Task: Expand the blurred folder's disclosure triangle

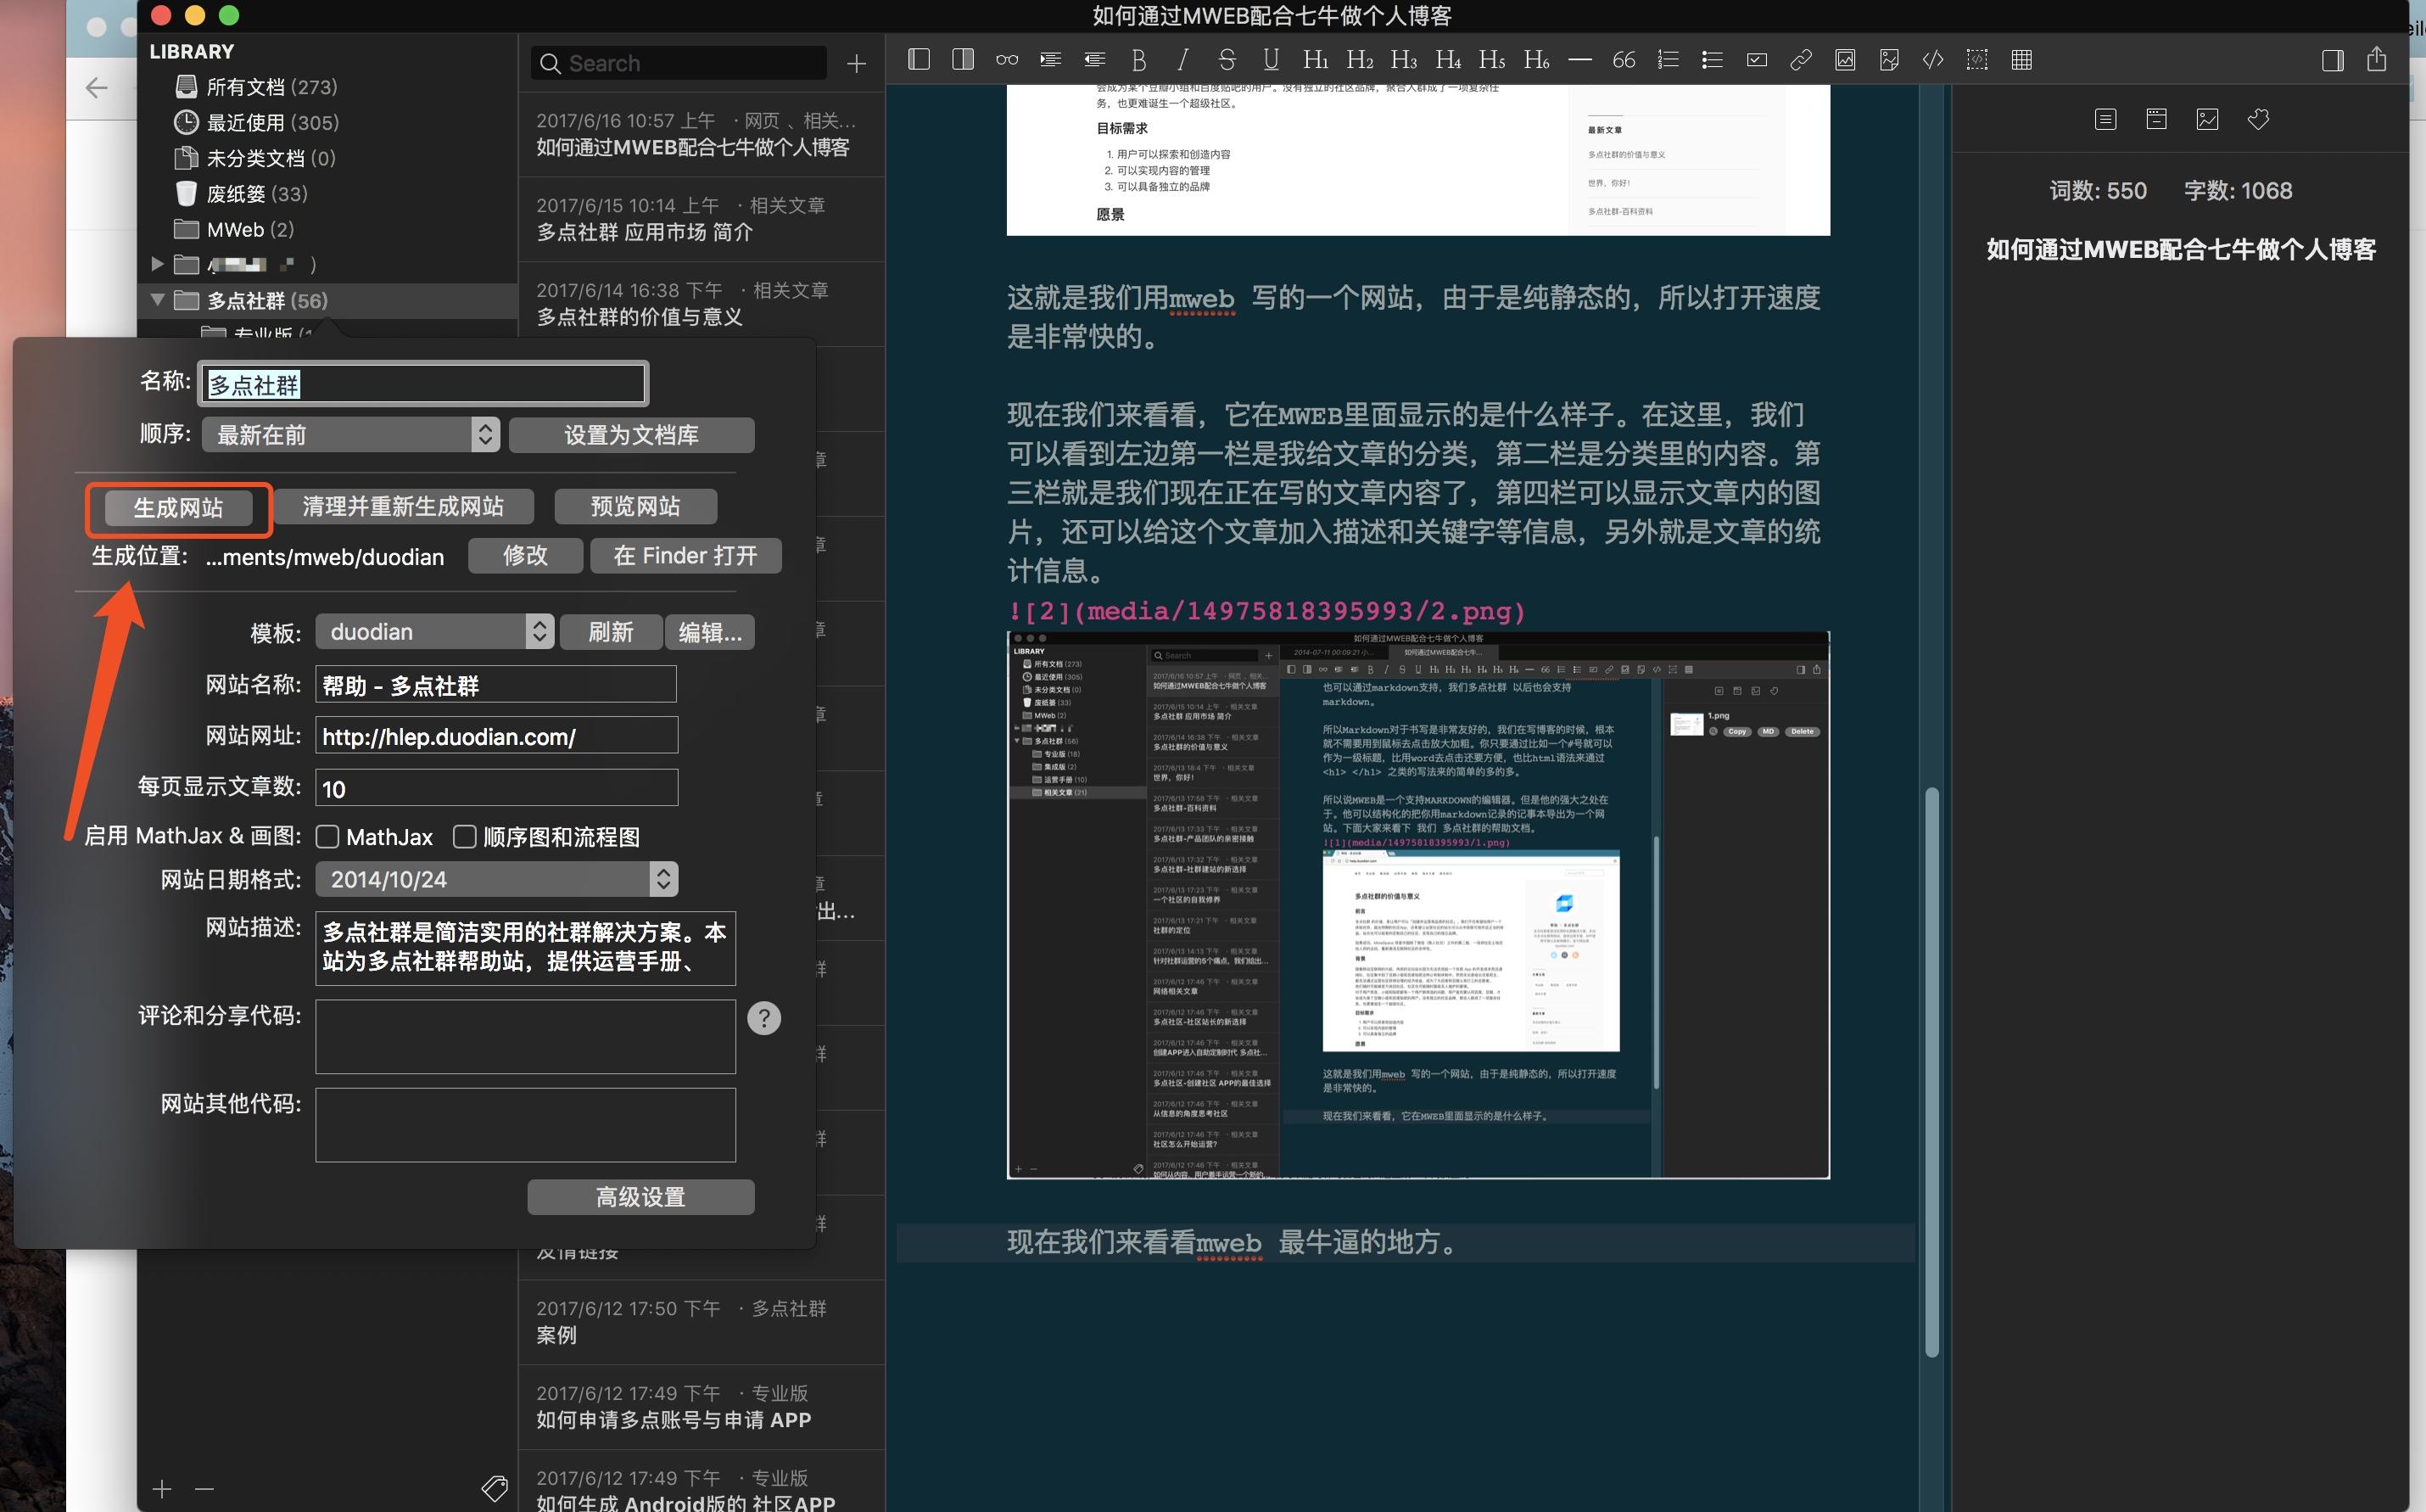Action: 157,264
